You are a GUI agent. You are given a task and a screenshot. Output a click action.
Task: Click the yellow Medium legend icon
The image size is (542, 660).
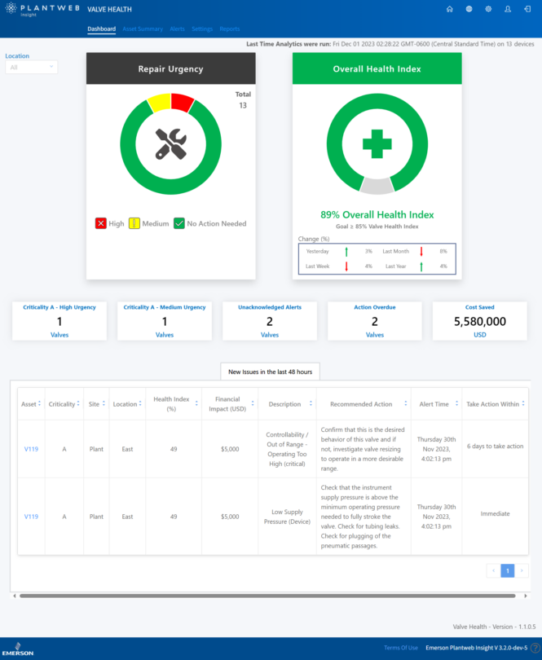(x=134, y=223)
